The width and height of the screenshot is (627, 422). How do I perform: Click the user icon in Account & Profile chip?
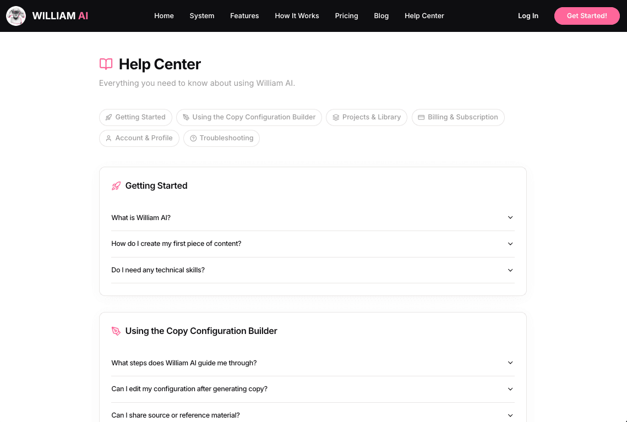coord(109,138)
